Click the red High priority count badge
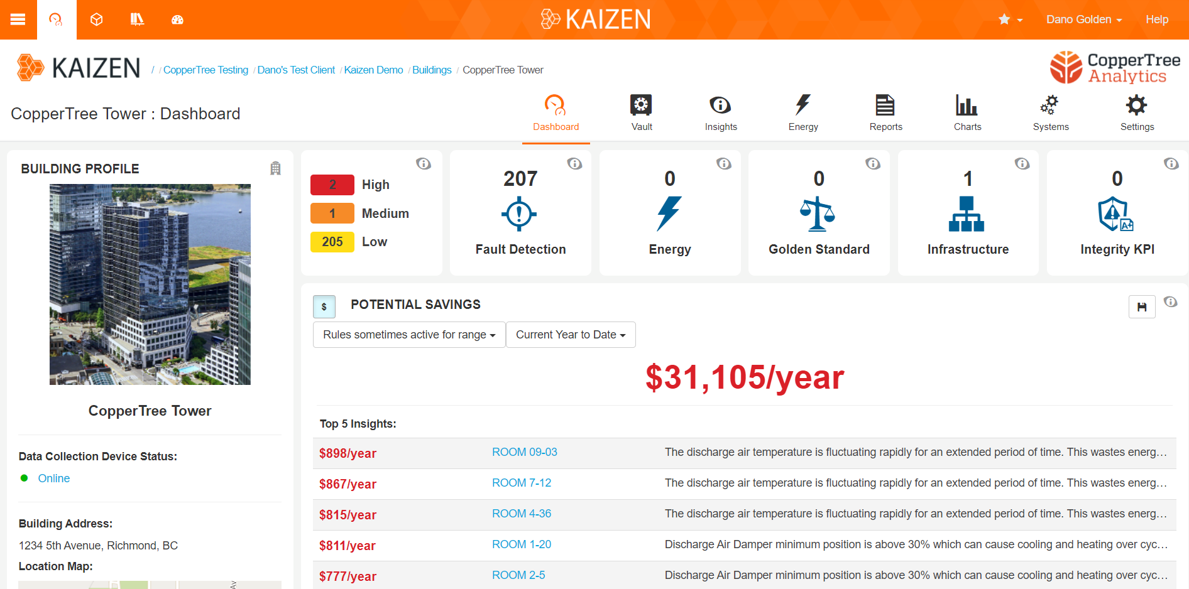 click(332, 185)
